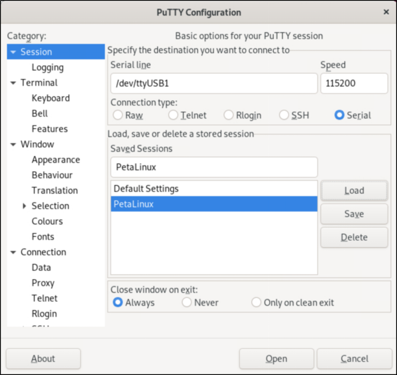397x375 pixels.
Task: Open Colours settings category
Action: 47,221
